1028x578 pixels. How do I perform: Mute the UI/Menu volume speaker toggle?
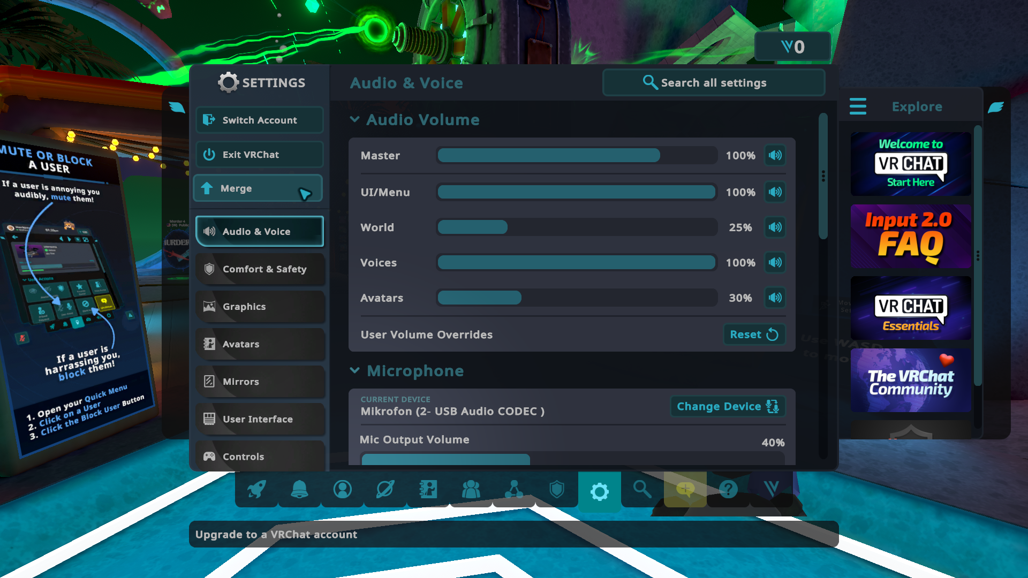[x=775, y=192]
